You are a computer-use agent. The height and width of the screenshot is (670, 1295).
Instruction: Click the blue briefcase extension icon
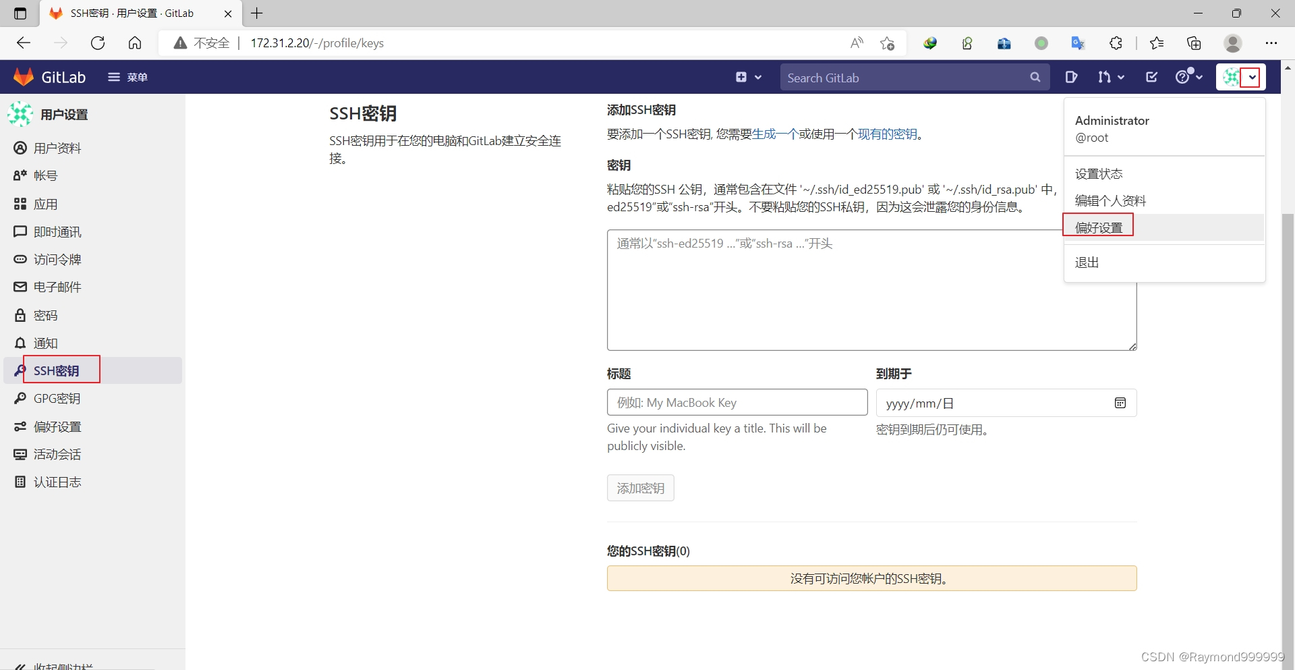pyautogui.click(x=1004, y=43)
